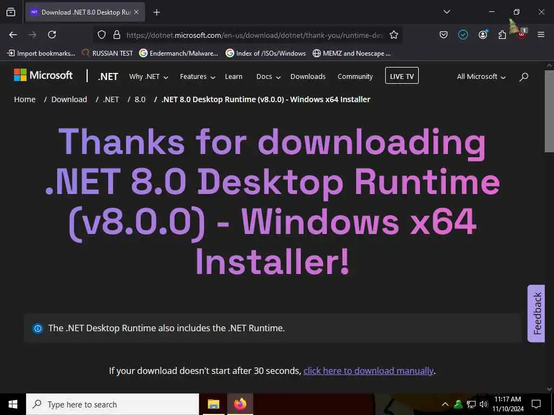Click the Download breadcrumb
This screenshot has width=554, height=415.
pos(69,99)
